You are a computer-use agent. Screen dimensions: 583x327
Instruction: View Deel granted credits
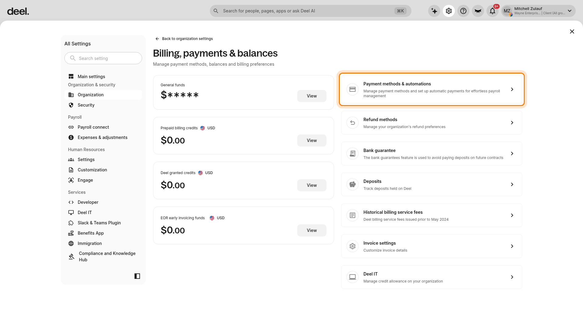click(x=312, y=185)
